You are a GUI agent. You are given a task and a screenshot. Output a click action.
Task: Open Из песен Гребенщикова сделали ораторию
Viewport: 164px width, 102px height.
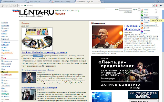[39, 87]
